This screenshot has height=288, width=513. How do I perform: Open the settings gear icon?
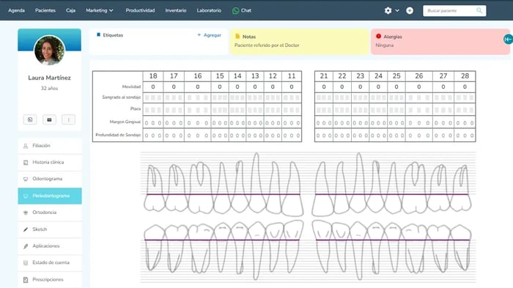[x=388, y=10]
